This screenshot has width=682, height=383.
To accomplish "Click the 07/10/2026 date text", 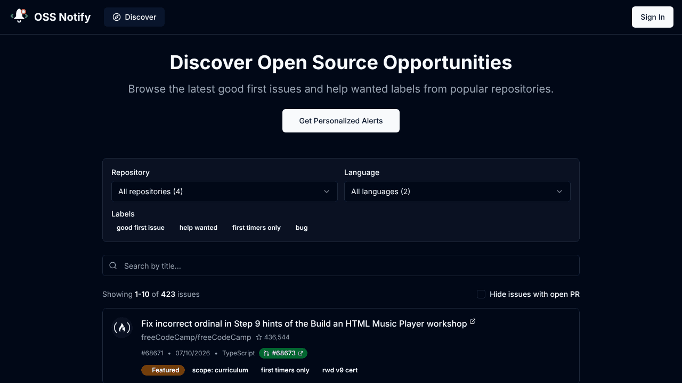I will coord(192,353).
